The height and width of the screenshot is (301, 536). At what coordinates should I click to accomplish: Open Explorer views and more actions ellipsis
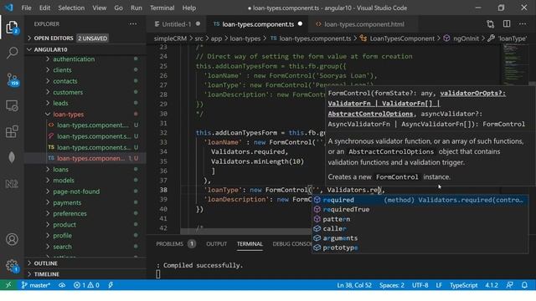click(x=133, y=24)
